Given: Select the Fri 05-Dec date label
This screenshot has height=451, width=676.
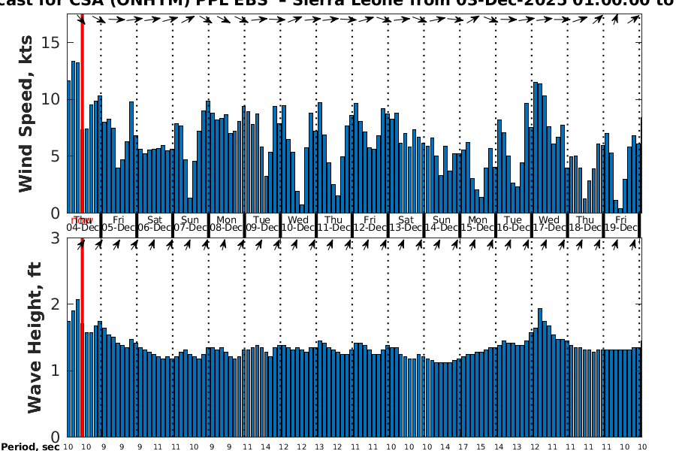Looking at the screenshot, I should pos(119,224).
